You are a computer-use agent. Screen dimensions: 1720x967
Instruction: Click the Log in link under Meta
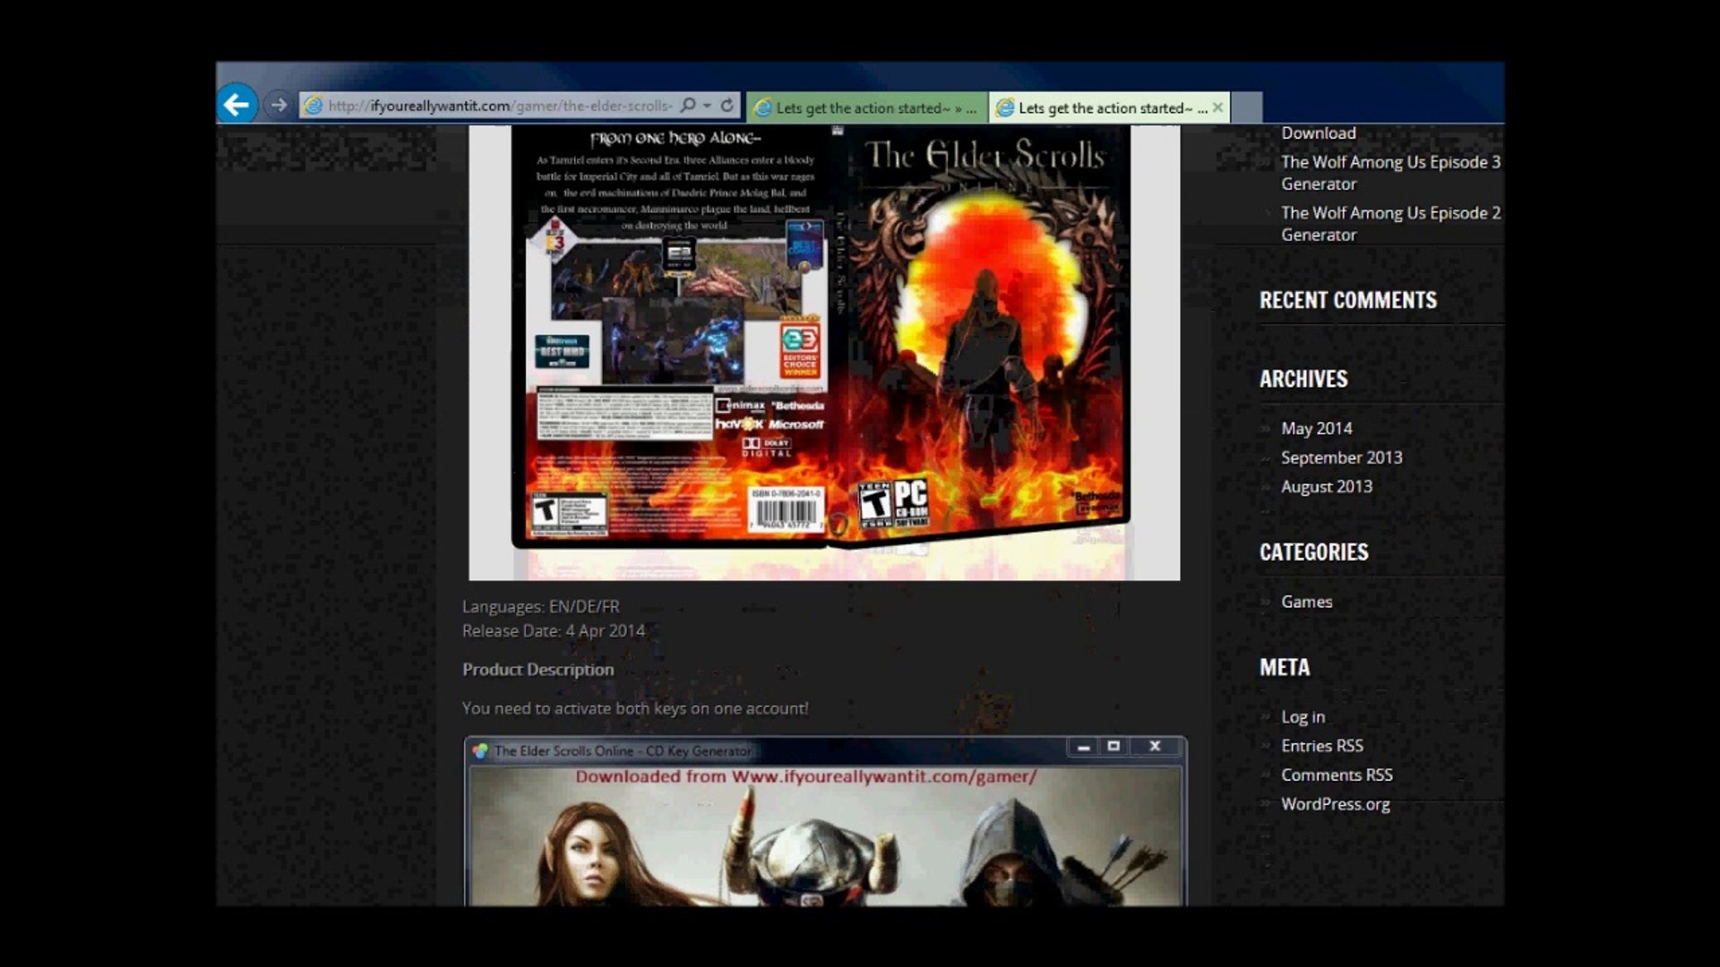coord(1303,716)
